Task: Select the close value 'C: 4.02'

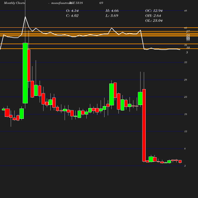Action: [72, 16]
